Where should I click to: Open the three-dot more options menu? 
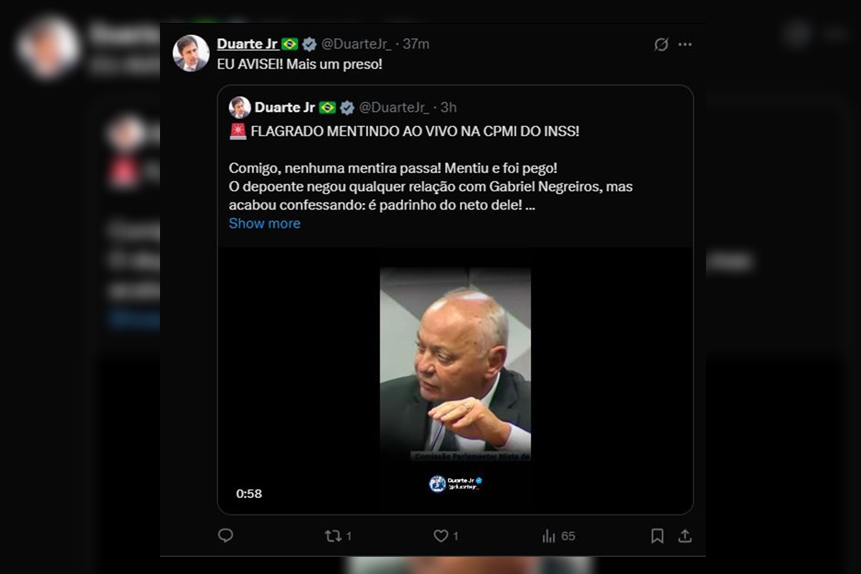coord(685,44)
